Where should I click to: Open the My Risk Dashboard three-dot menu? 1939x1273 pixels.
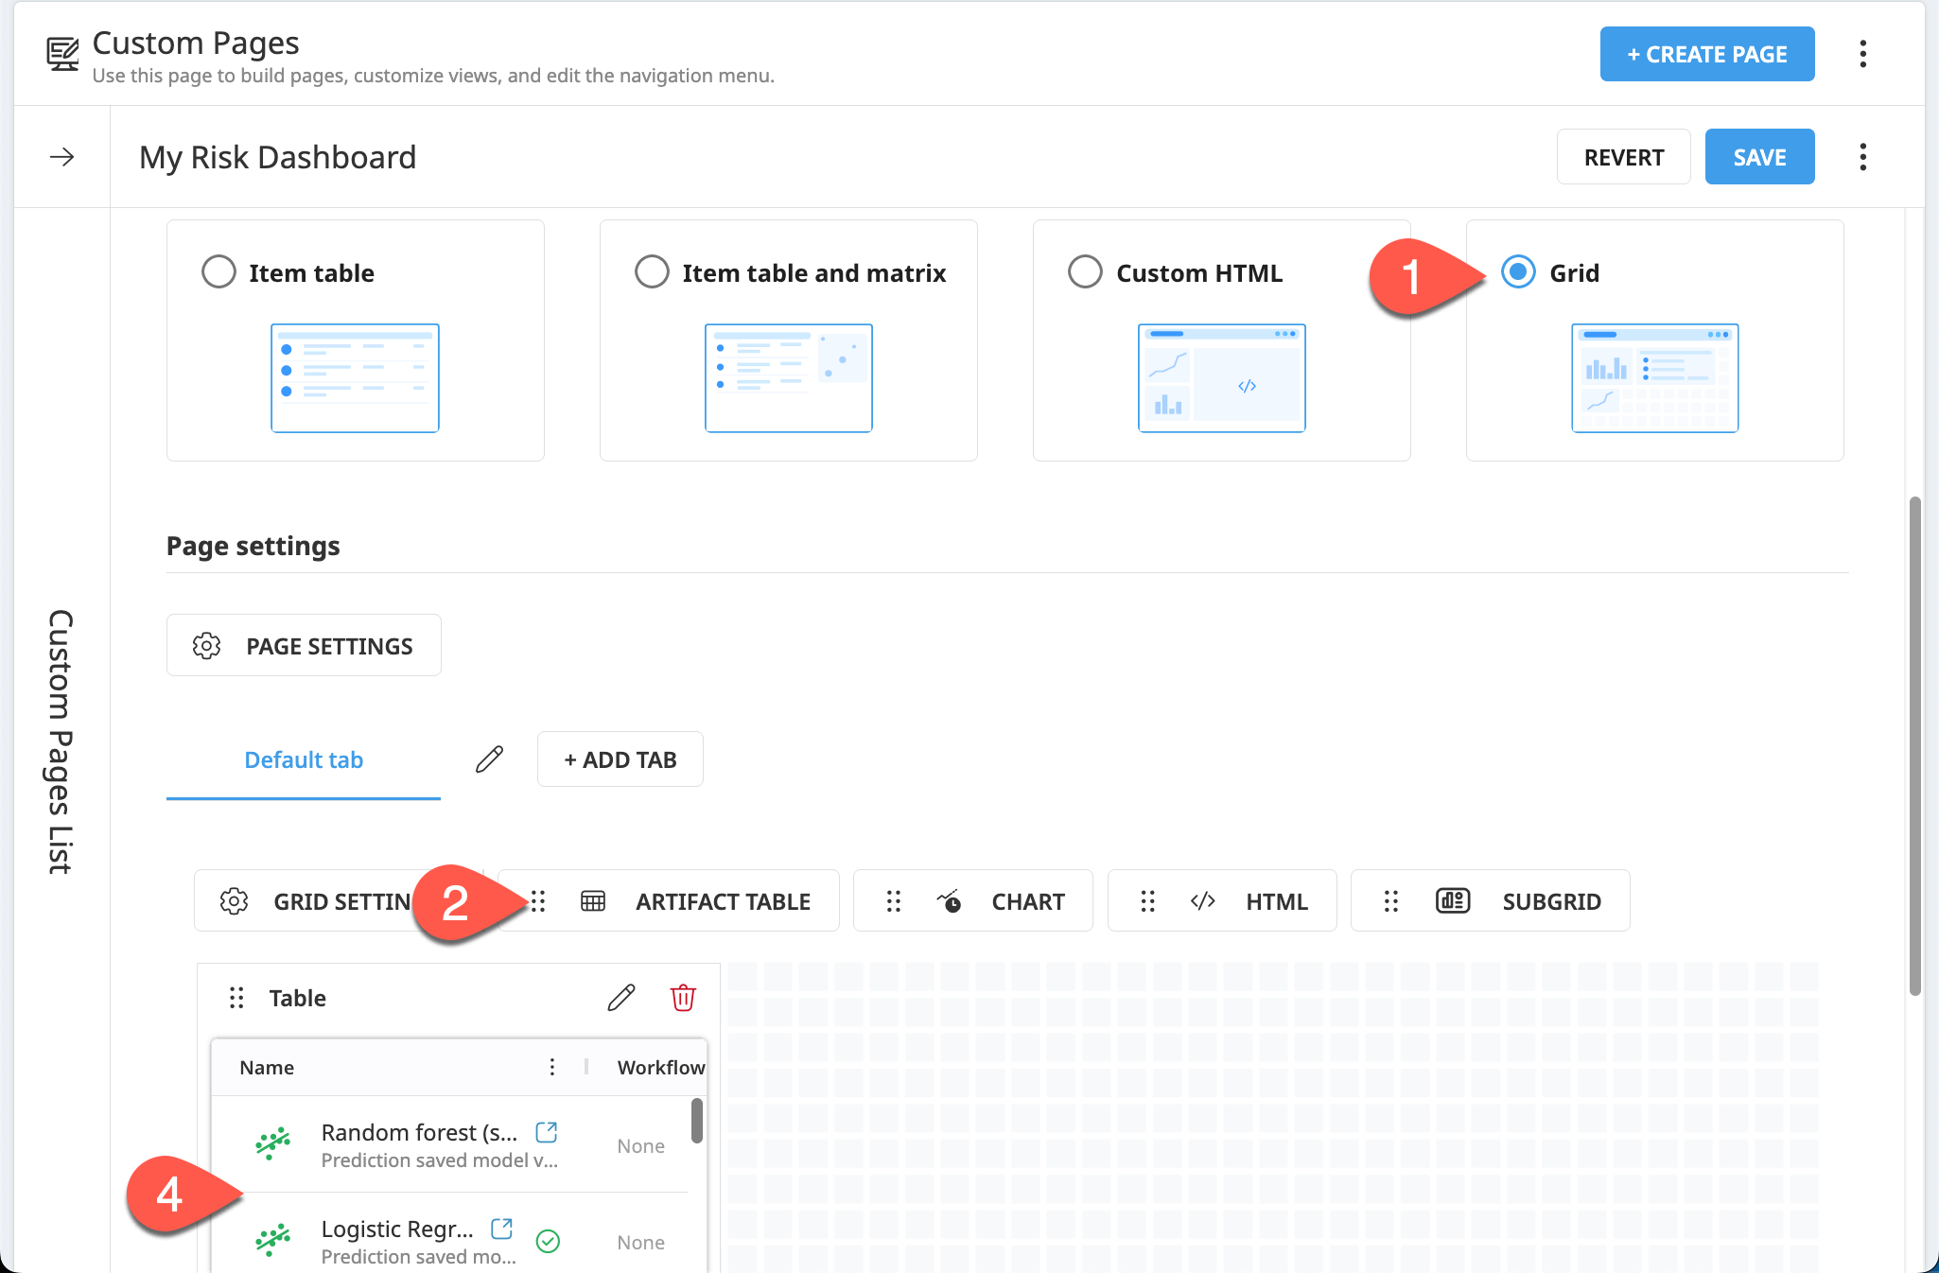(x=1862, y=157)
